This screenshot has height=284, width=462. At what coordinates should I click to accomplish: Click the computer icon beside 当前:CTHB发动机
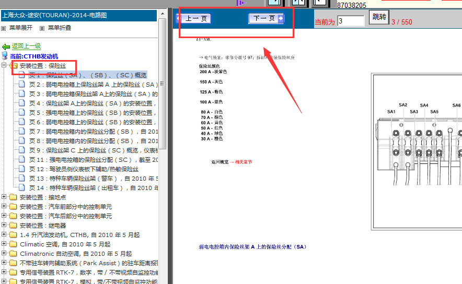[x=4, y=55]
